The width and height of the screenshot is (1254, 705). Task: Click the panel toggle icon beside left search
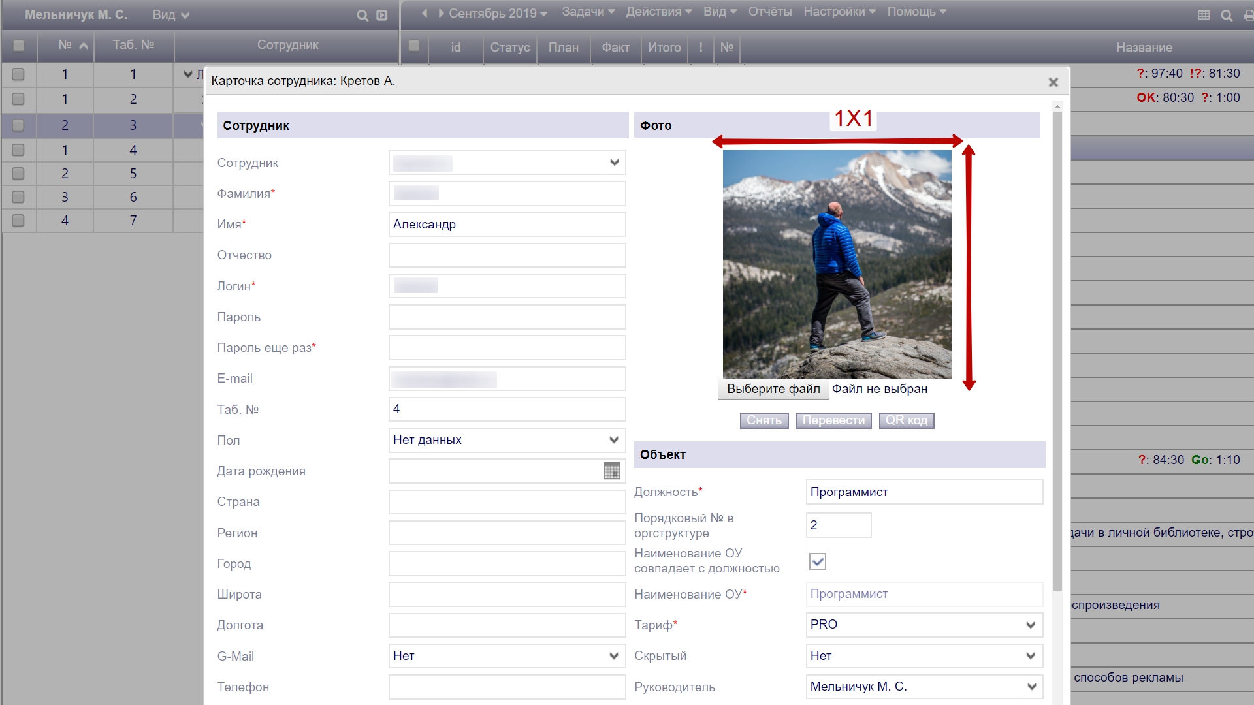coord(382,16)
